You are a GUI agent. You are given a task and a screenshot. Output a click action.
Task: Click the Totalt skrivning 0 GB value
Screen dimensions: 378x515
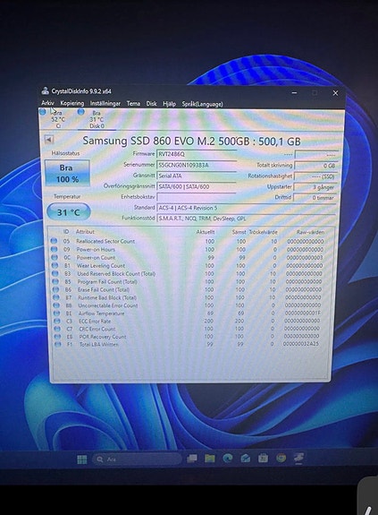[x=315, y=166]
